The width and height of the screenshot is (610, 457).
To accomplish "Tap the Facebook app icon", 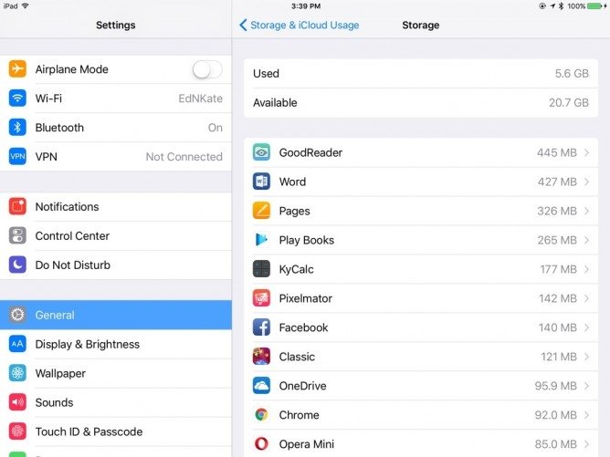I will click(x=261, y=327).
